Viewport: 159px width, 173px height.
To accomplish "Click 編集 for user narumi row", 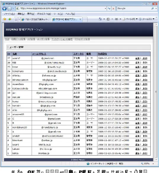I will (137, 97).
